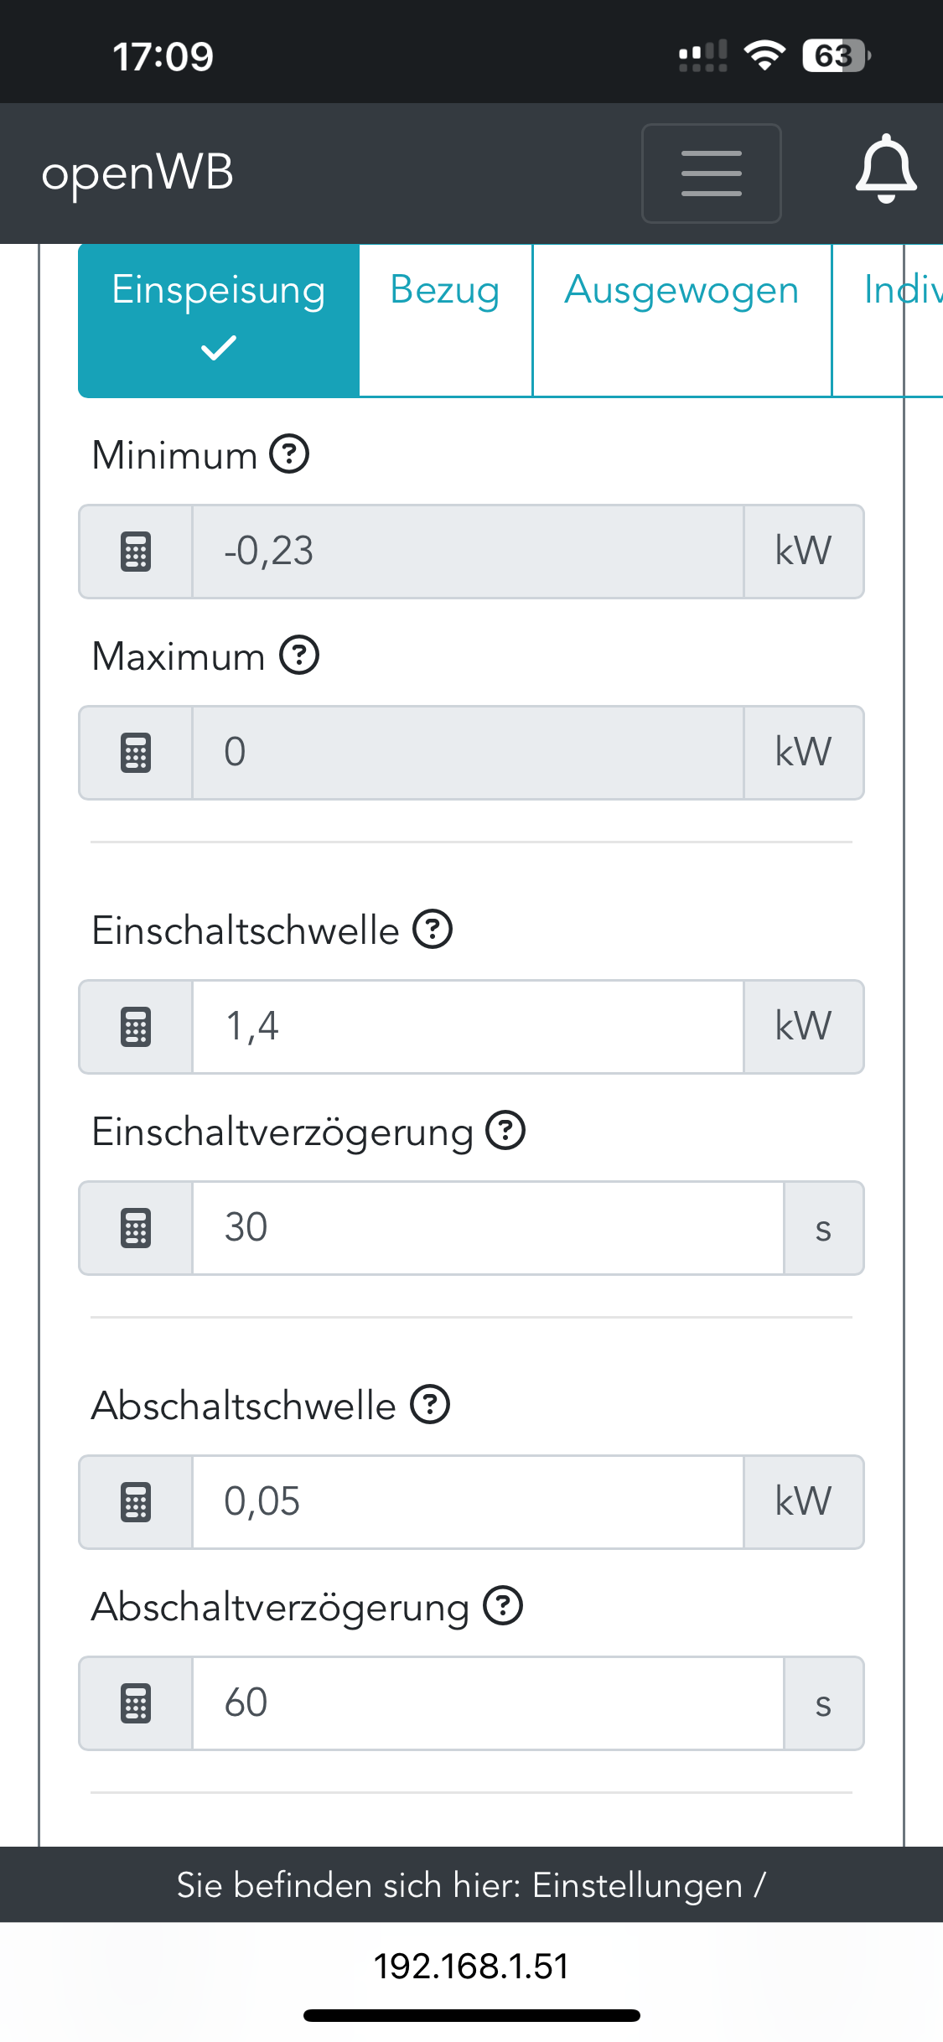943x2042 pixels.
Task: Click the help icon next to Maximum
Action: click(x=299, y=656)
